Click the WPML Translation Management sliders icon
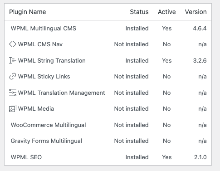Viewport: 220px width, 171px height. pos(13,93)
